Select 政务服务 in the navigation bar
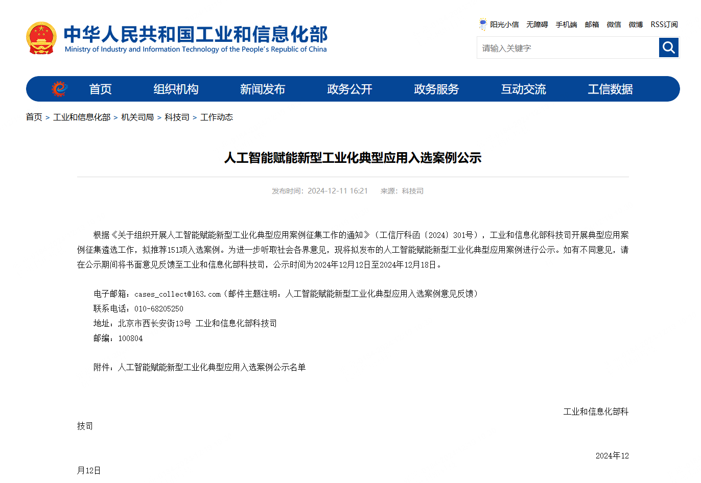The image size is (701, 483). point(436,89)
